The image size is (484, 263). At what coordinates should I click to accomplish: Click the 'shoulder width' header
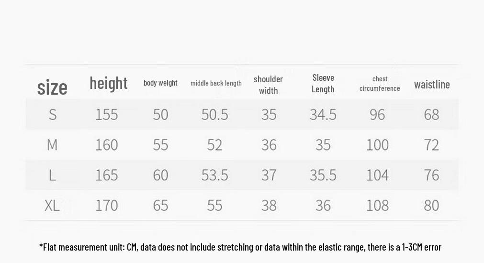268,85
